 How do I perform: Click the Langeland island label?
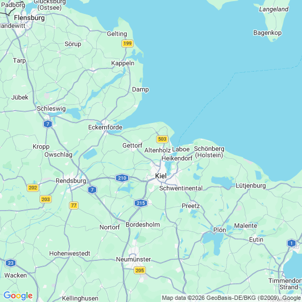pyautogui.click(x=274, y=9)
